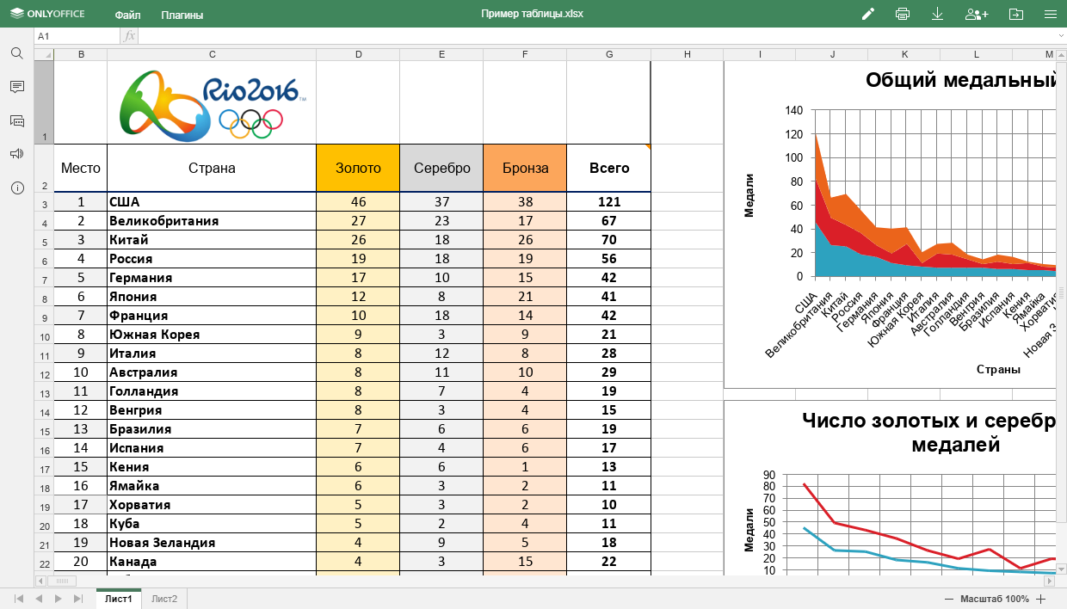Viewport: 1067px width, 609px height.
Task: Select total cell showing 70
Action: click(609, 240)
